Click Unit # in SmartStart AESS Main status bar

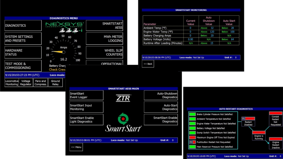tap(167, 140)
